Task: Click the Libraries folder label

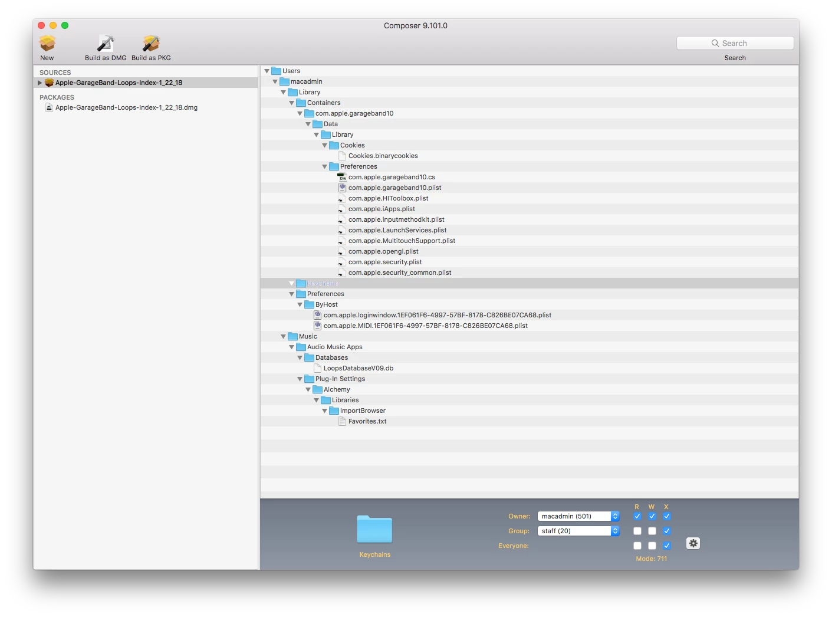Action: tap(345, 400)
